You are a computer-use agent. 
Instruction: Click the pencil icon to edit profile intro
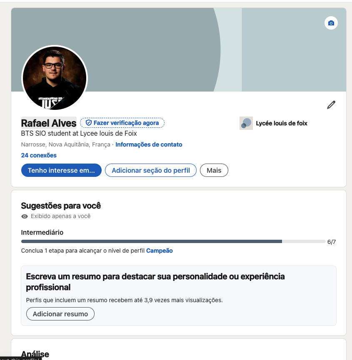click(x=331, y=105)
